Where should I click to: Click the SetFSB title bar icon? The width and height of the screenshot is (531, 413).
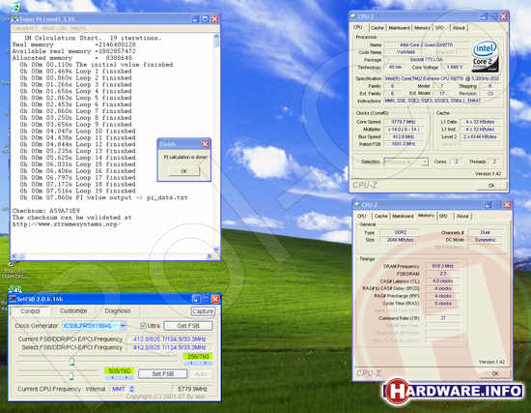pyautogui.click(x=13, y=299)
